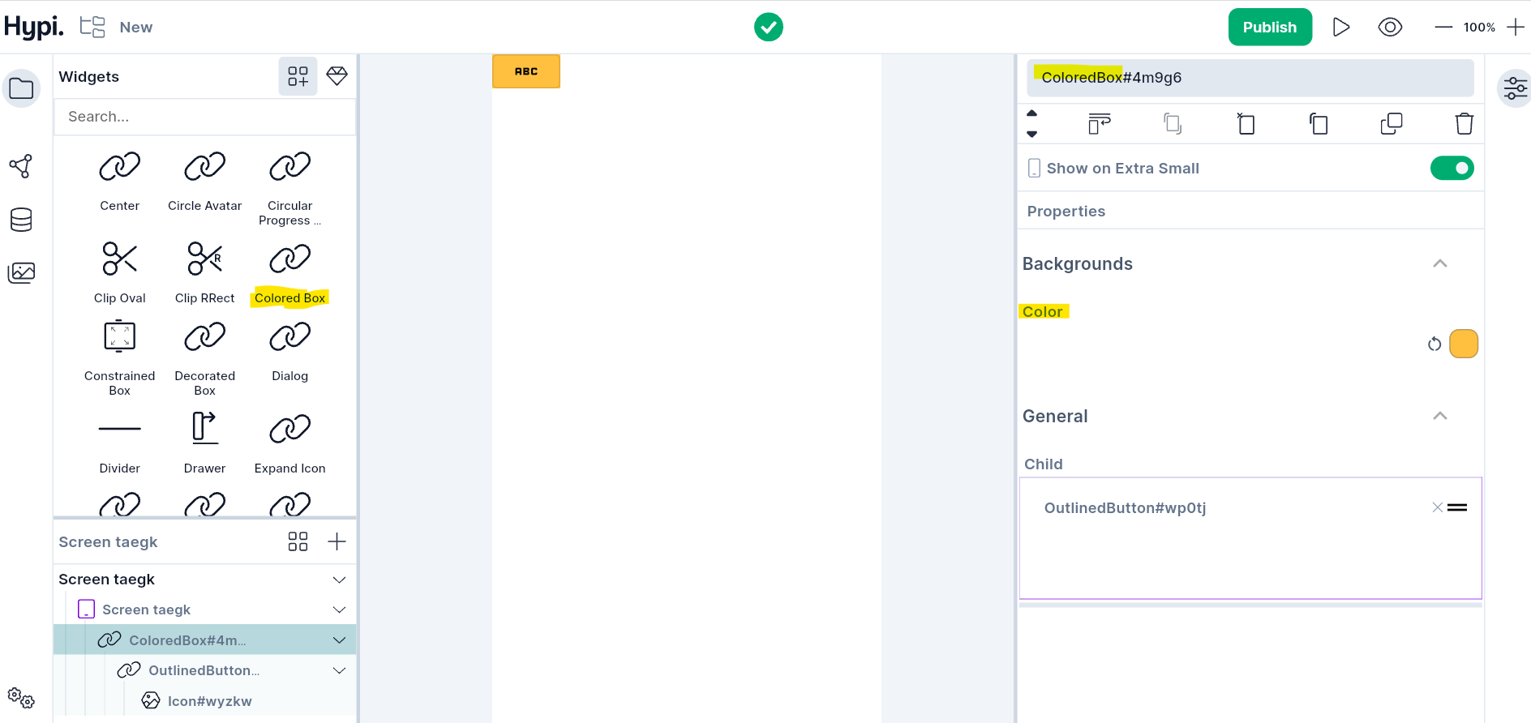The height and width of the screenshot is (723, 1531).
Task: Collapse the General section
Action: click(1439, 416)
